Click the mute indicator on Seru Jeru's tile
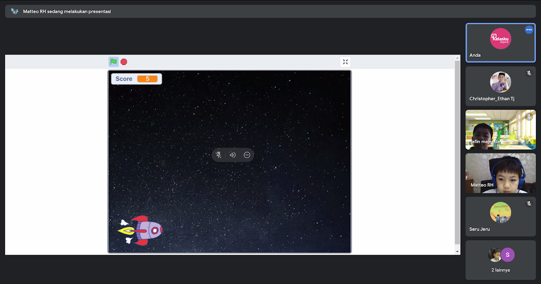The width and height of the screenshot is (541, 284). [528, 203]
